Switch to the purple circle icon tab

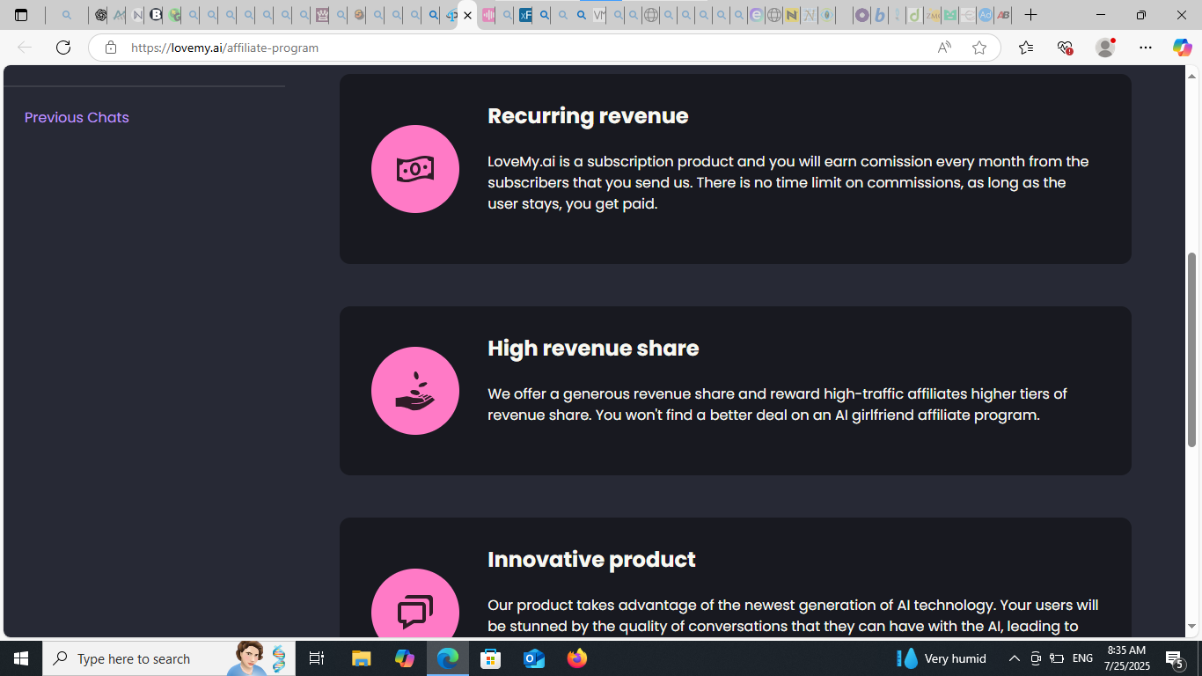click(862, 15)
